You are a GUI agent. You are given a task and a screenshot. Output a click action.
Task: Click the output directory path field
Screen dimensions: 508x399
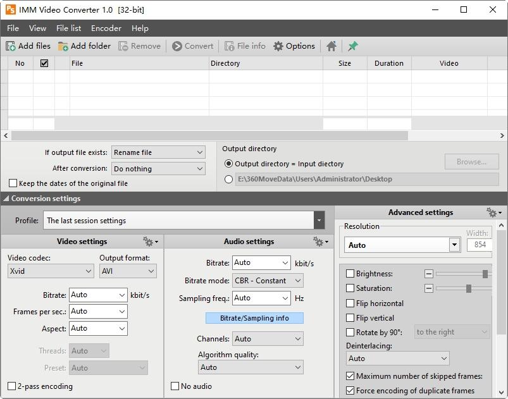tap(367, 179)
